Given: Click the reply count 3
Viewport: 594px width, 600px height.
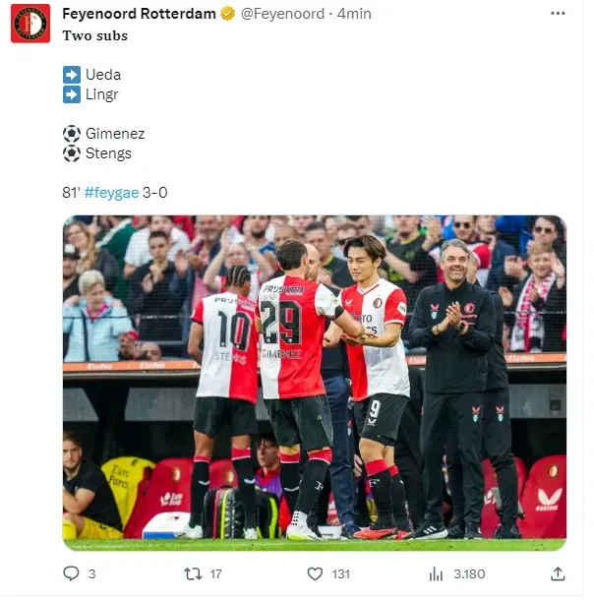Looking at the screenshot, I should click(91, 573).
